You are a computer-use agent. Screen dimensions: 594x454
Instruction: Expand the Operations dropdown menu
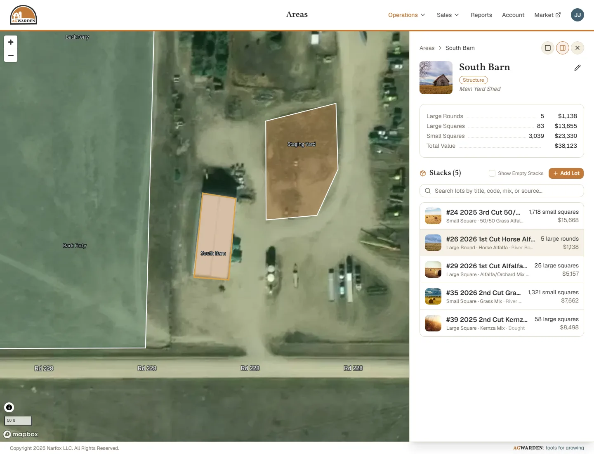(x=406, y=15)
